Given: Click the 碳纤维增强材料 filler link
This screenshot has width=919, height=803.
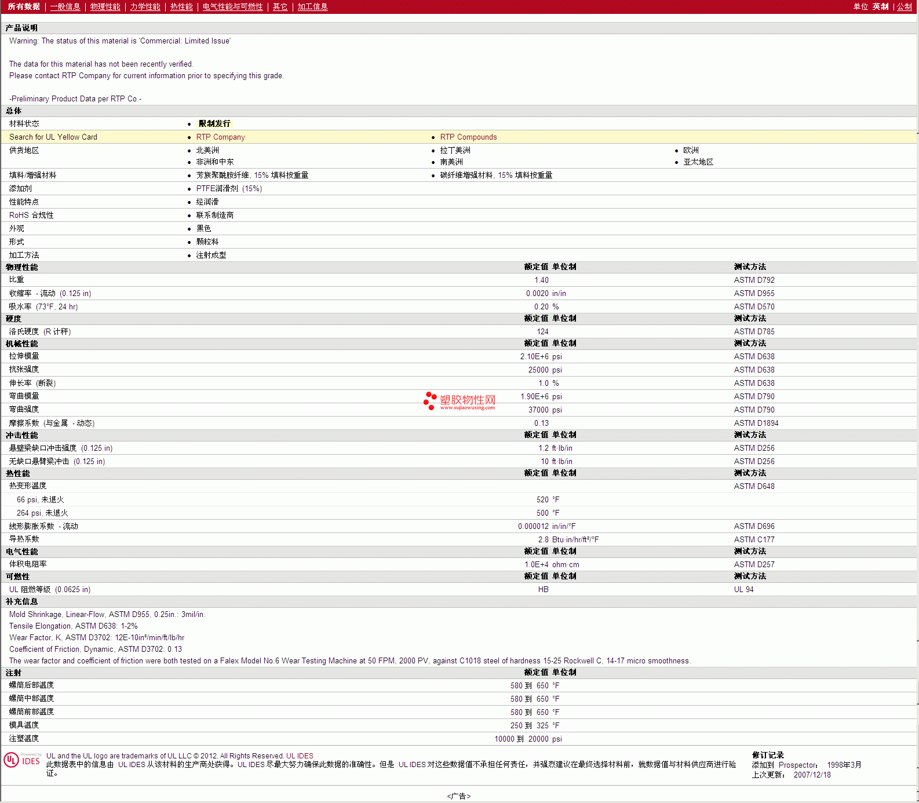Looking at the screenshot, I should pyautogui.click(x=496, y=176).
